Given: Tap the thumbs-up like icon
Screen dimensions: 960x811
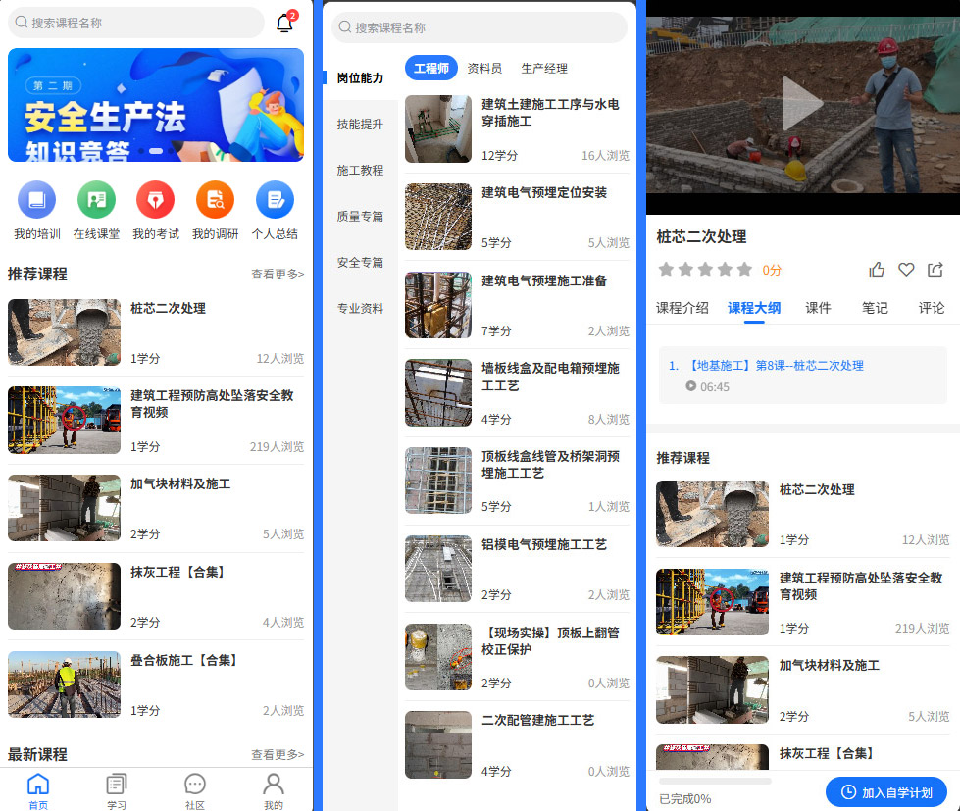Looking at the screenshot, I should pyautogui.click(x=877, y=270).
